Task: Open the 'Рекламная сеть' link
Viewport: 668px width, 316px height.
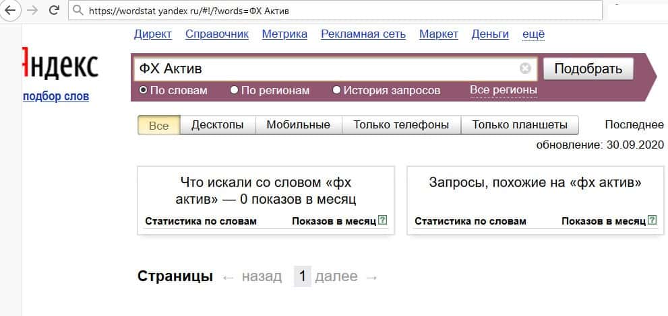Action: [x=363, y=34]
